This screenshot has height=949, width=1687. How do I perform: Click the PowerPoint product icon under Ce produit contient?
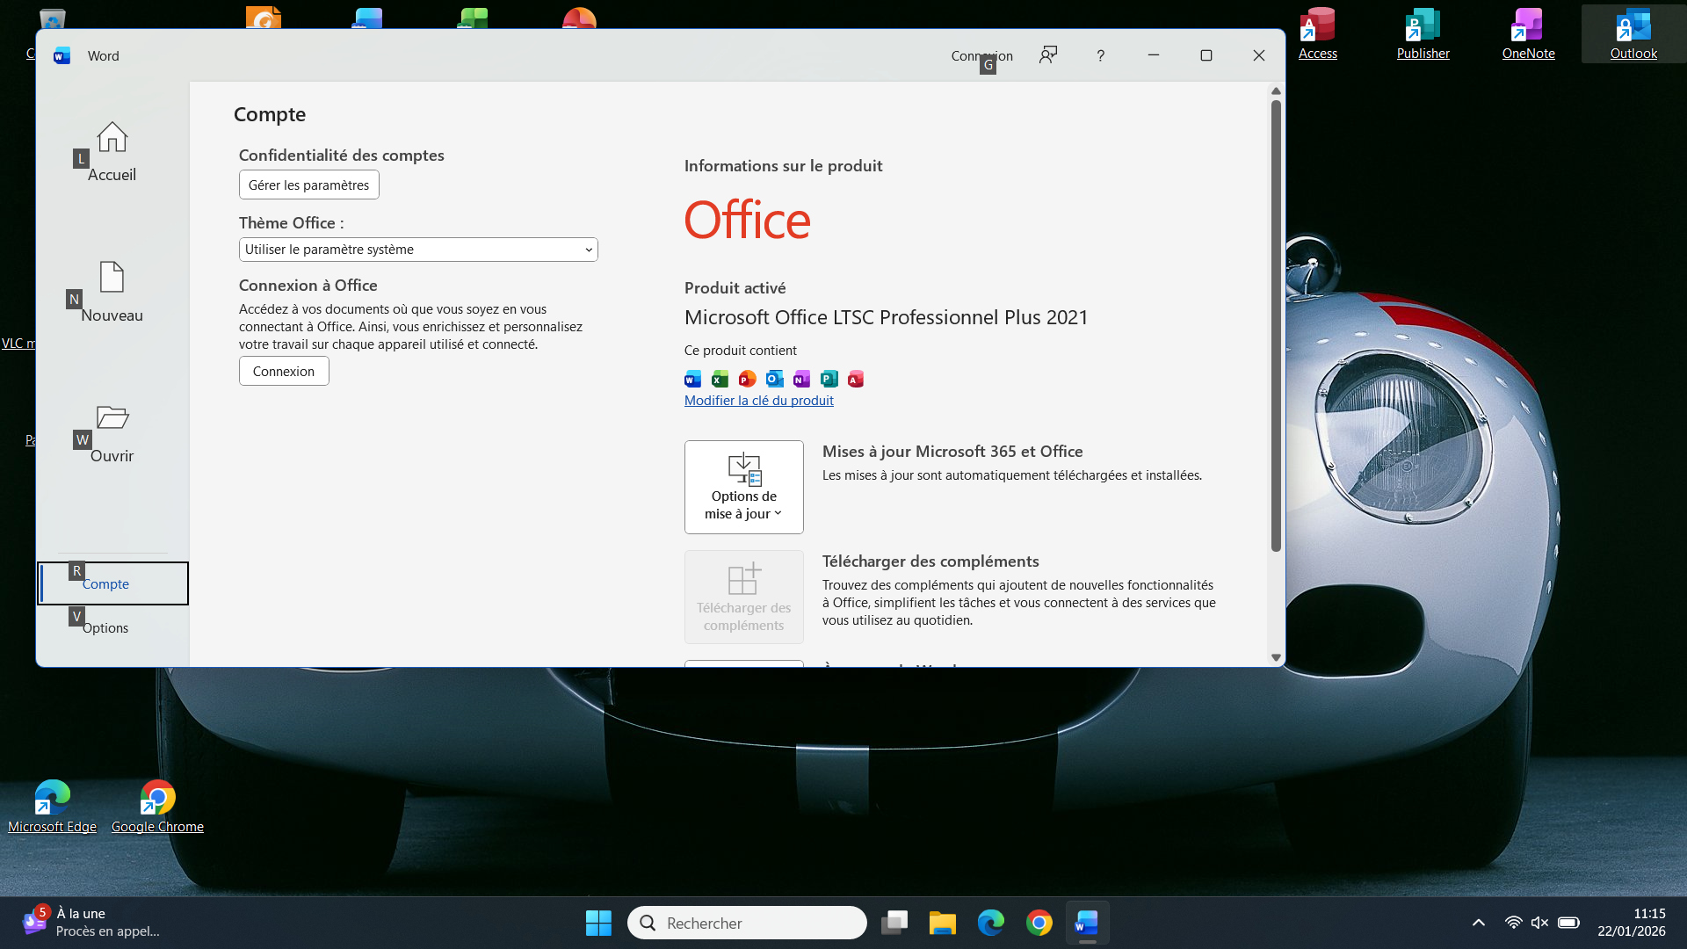point(747,379)
